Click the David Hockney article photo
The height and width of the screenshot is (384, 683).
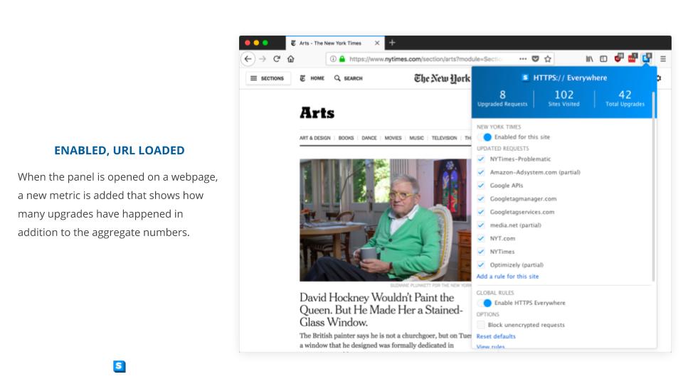pyautogui.click(x=385, y=220)
